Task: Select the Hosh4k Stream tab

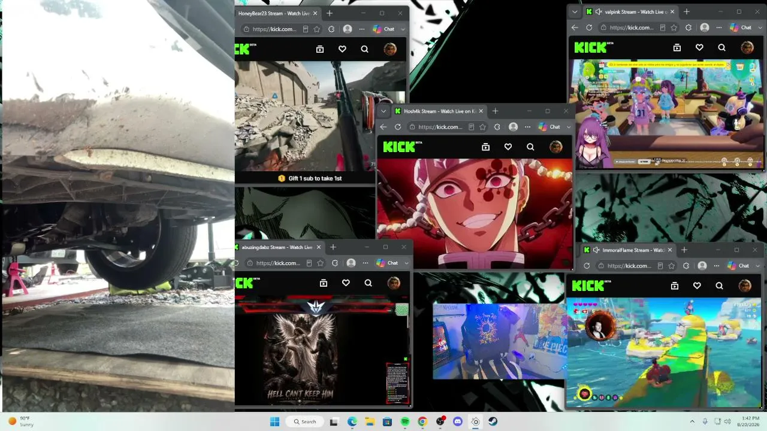Action: (439, 111)
